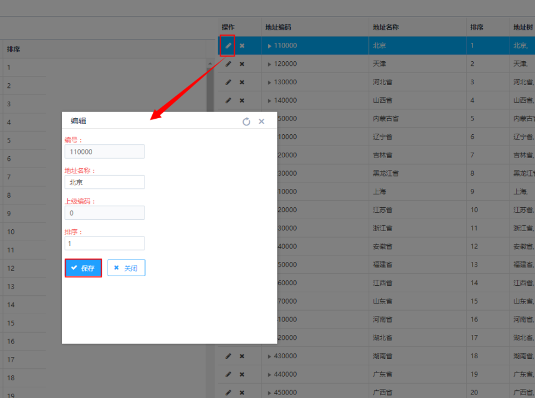Click the 关闭 button in the dialog

pos(126,268)
